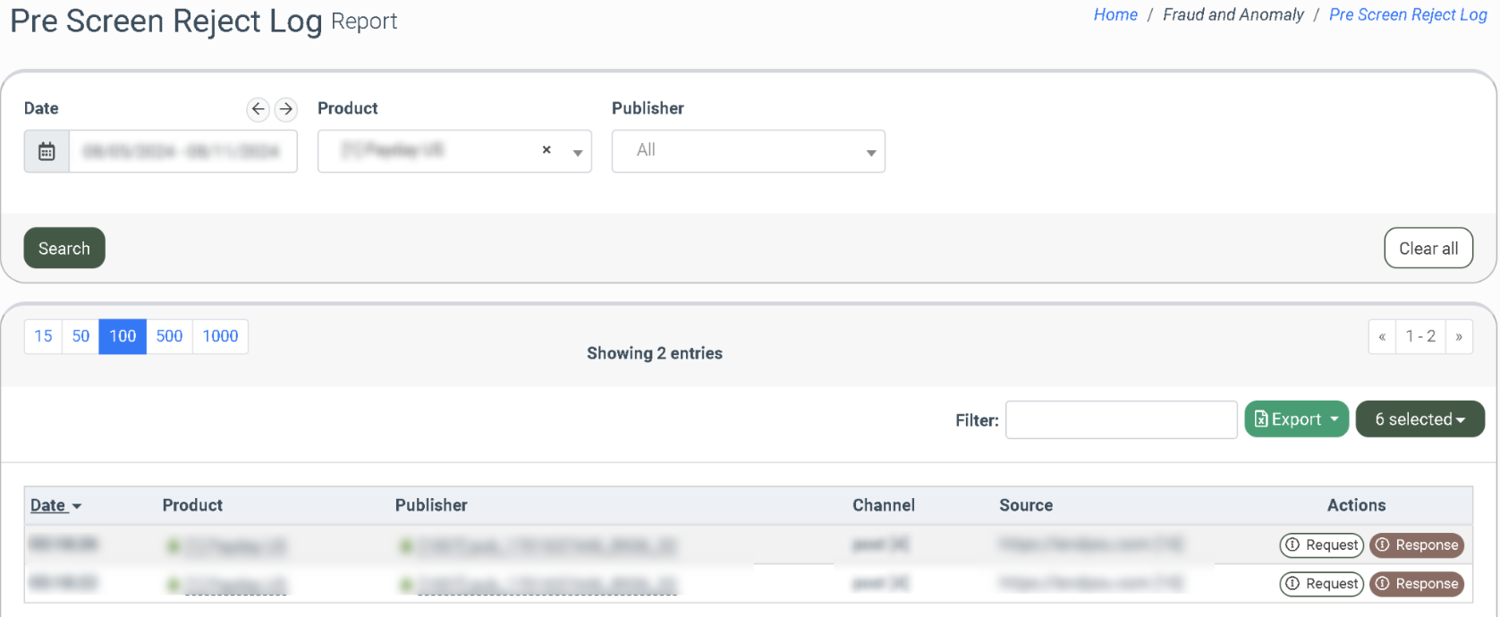Click the Clear all button
This screenshot has height=617, width=1500.
coord(1428,249)
